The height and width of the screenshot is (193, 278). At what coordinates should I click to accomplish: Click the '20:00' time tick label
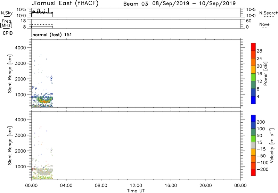click(x=206, y=186)
